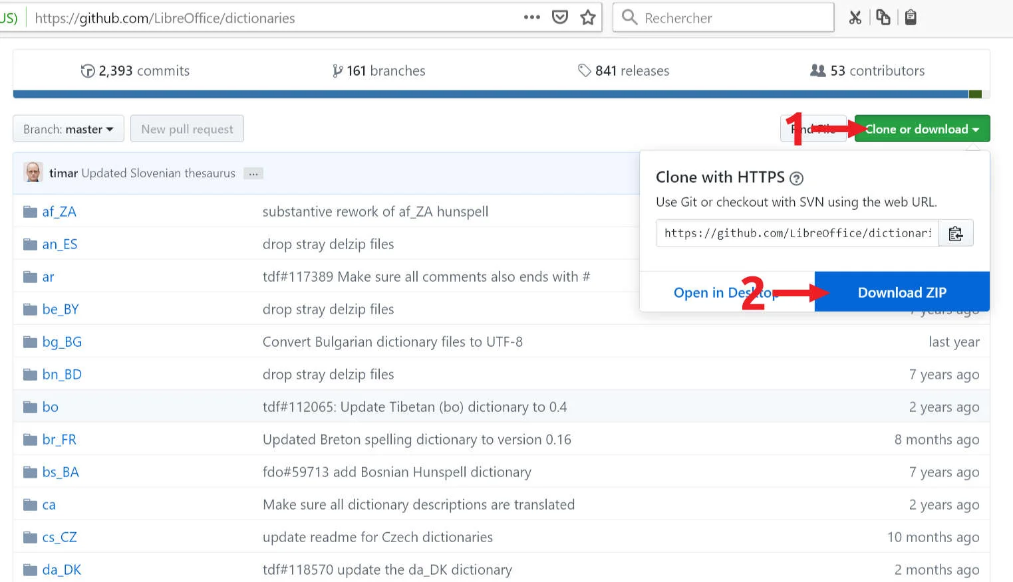Open the bo folder link
This screenshot has height=582, width=1013.
(50, 407)
